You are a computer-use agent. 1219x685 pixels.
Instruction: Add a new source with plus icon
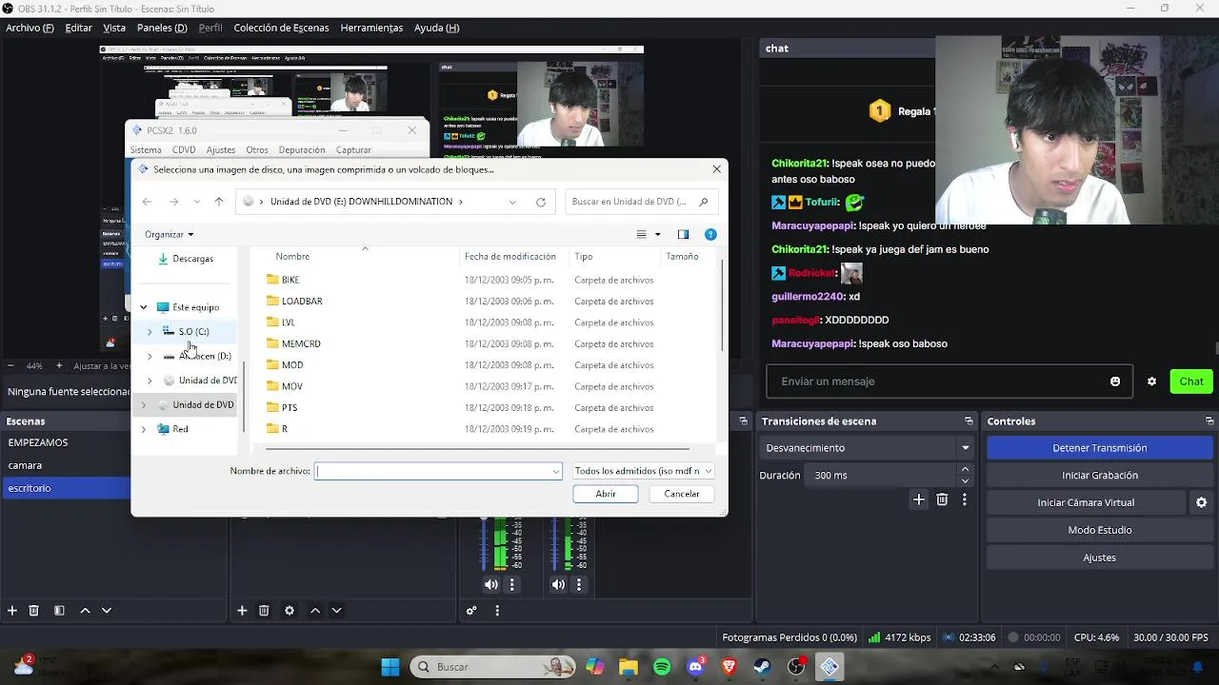pyautogui.click(x=242, y=611)
